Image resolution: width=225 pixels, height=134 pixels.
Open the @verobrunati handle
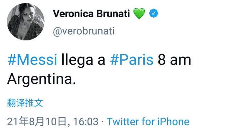coord(83,31)
